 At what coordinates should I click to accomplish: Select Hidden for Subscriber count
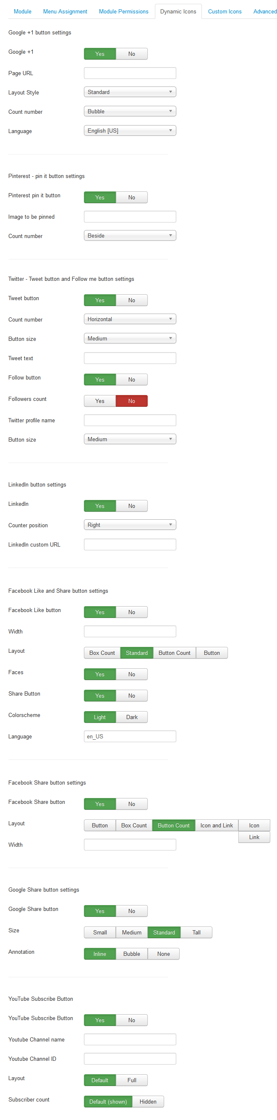[148, 1102]
